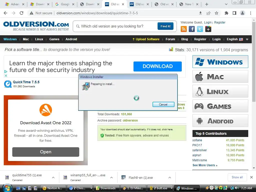This screenshot has height=192, width=256.
Task: Click the volume icon in system tray
Action: 237,188
